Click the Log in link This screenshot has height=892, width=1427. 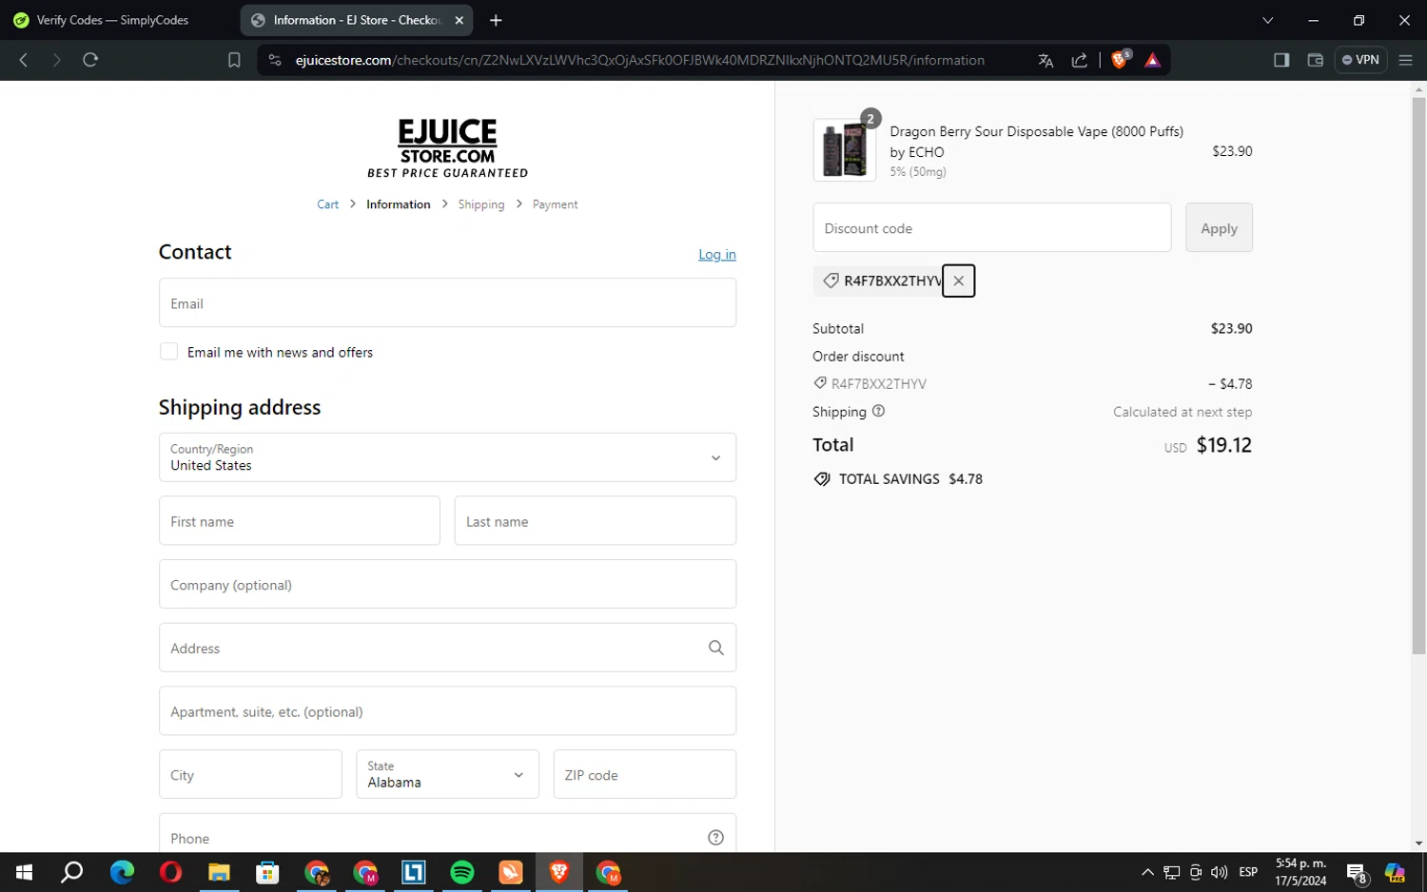click(717, 254)
